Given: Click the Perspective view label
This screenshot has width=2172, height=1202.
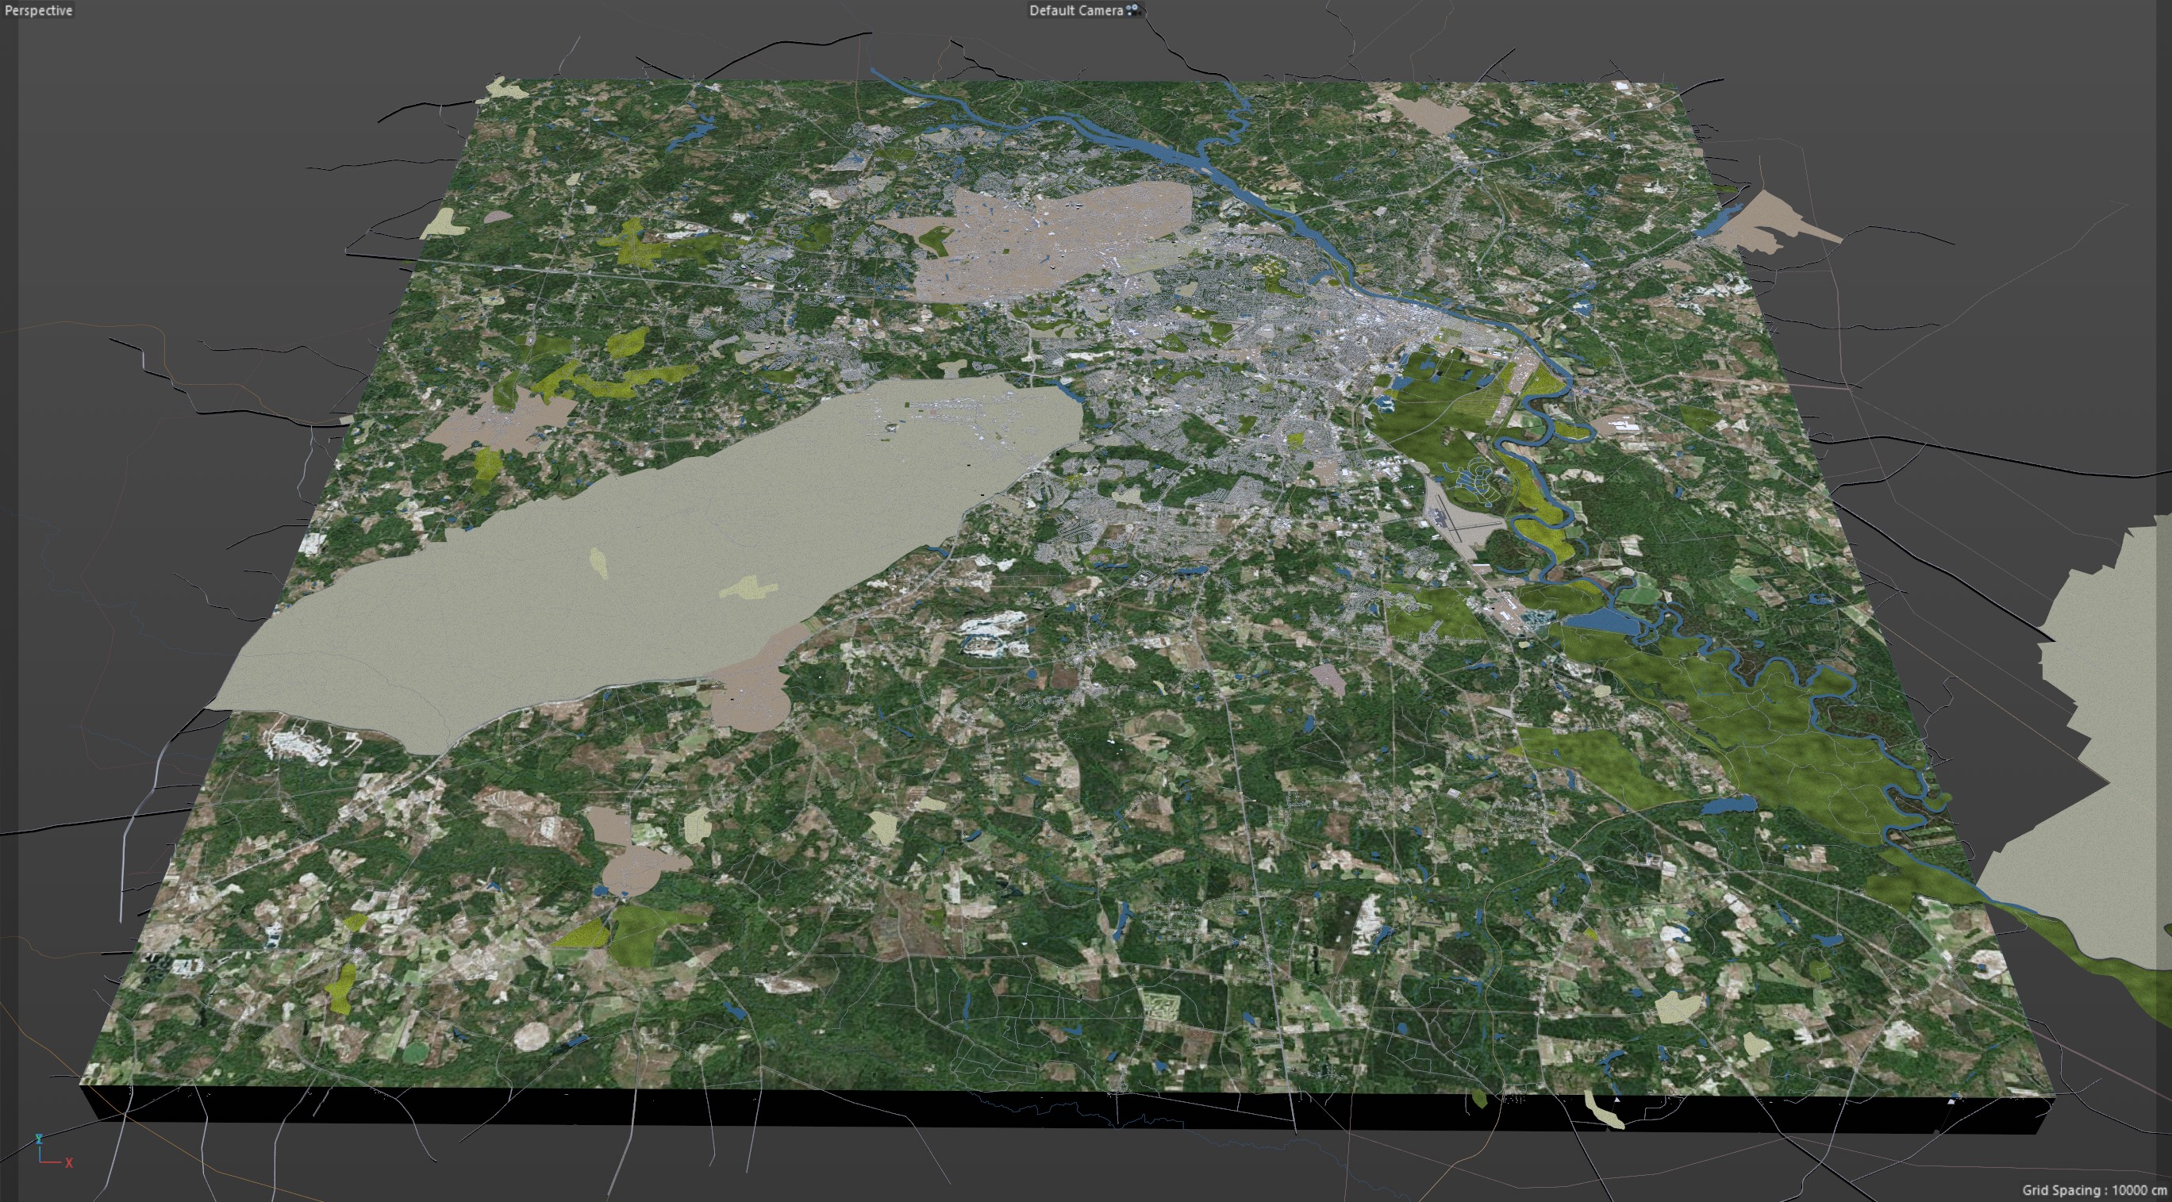Looking at the screenshot, I should tap(38, 10).
